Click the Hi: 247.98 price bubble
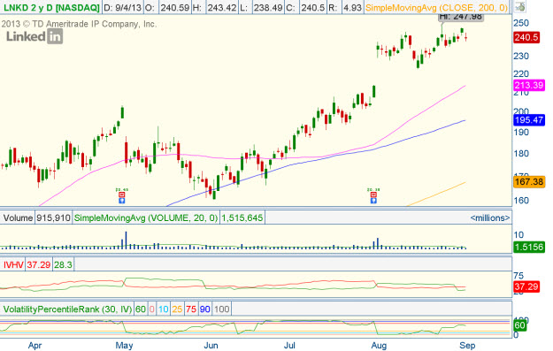 coord(461,17)
